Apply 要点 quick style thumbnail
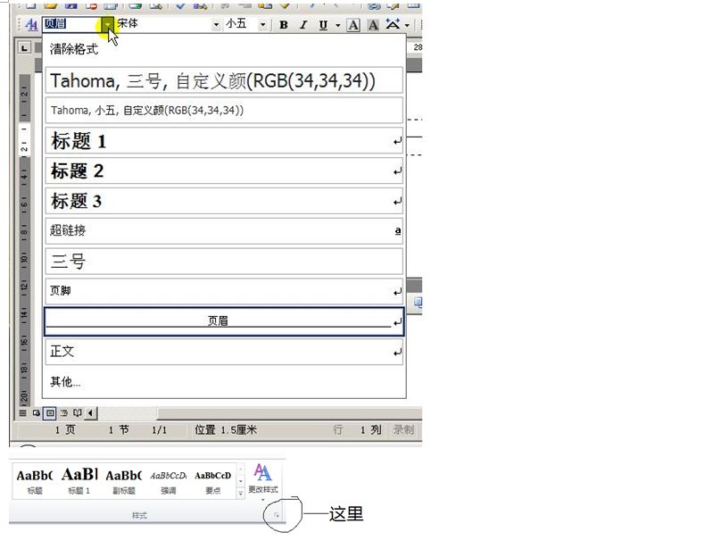This screenshot has width=713, height=557. click(x=212, y=481)
